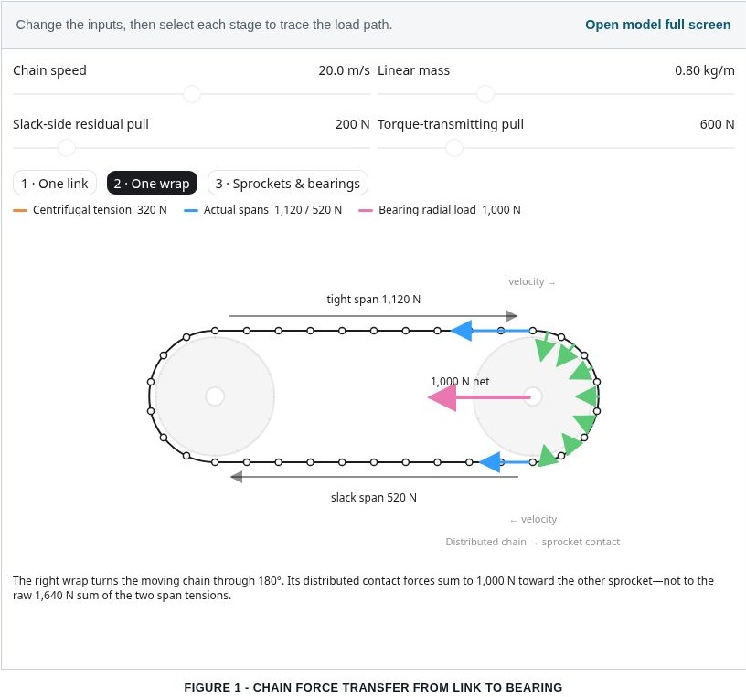Click the "1,000 N net" label
The height and width of the screenshot is (697, 746).
pyautogui.click(x=460, y=381)
